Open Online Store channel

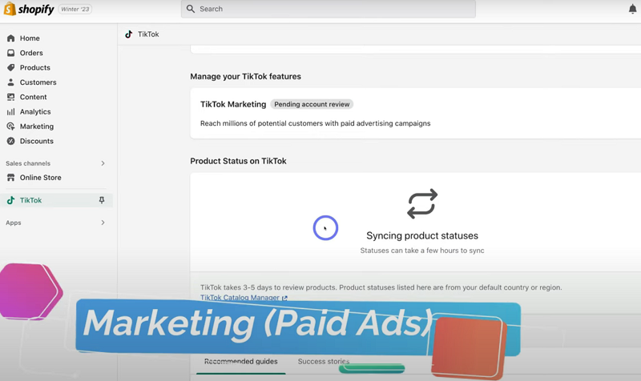point(41,177)
